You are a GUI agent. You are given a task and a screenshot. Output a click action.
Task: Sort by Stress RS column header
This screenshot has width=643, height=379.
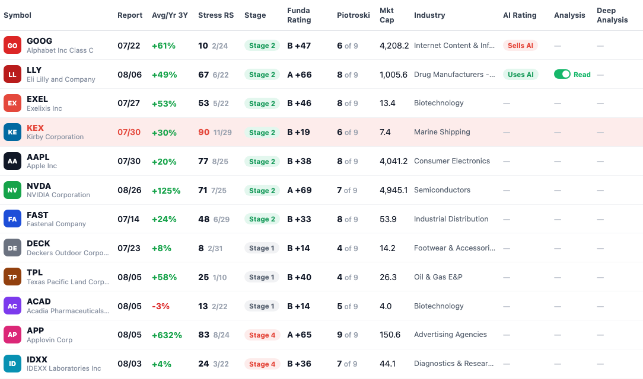pos(216,15)
